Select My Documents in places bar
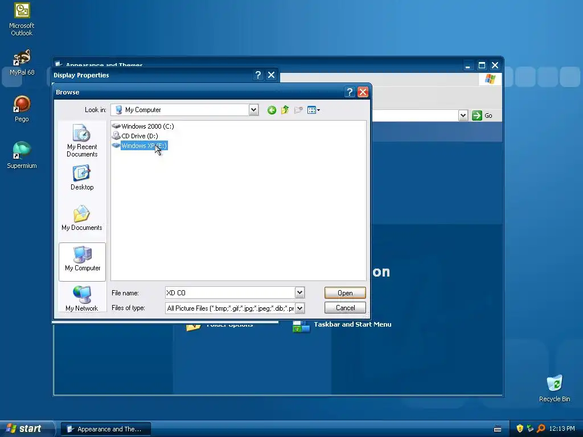 [x=82, y=218]
